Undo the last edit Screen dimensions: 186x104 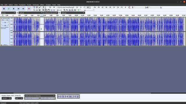pos(58,10)
